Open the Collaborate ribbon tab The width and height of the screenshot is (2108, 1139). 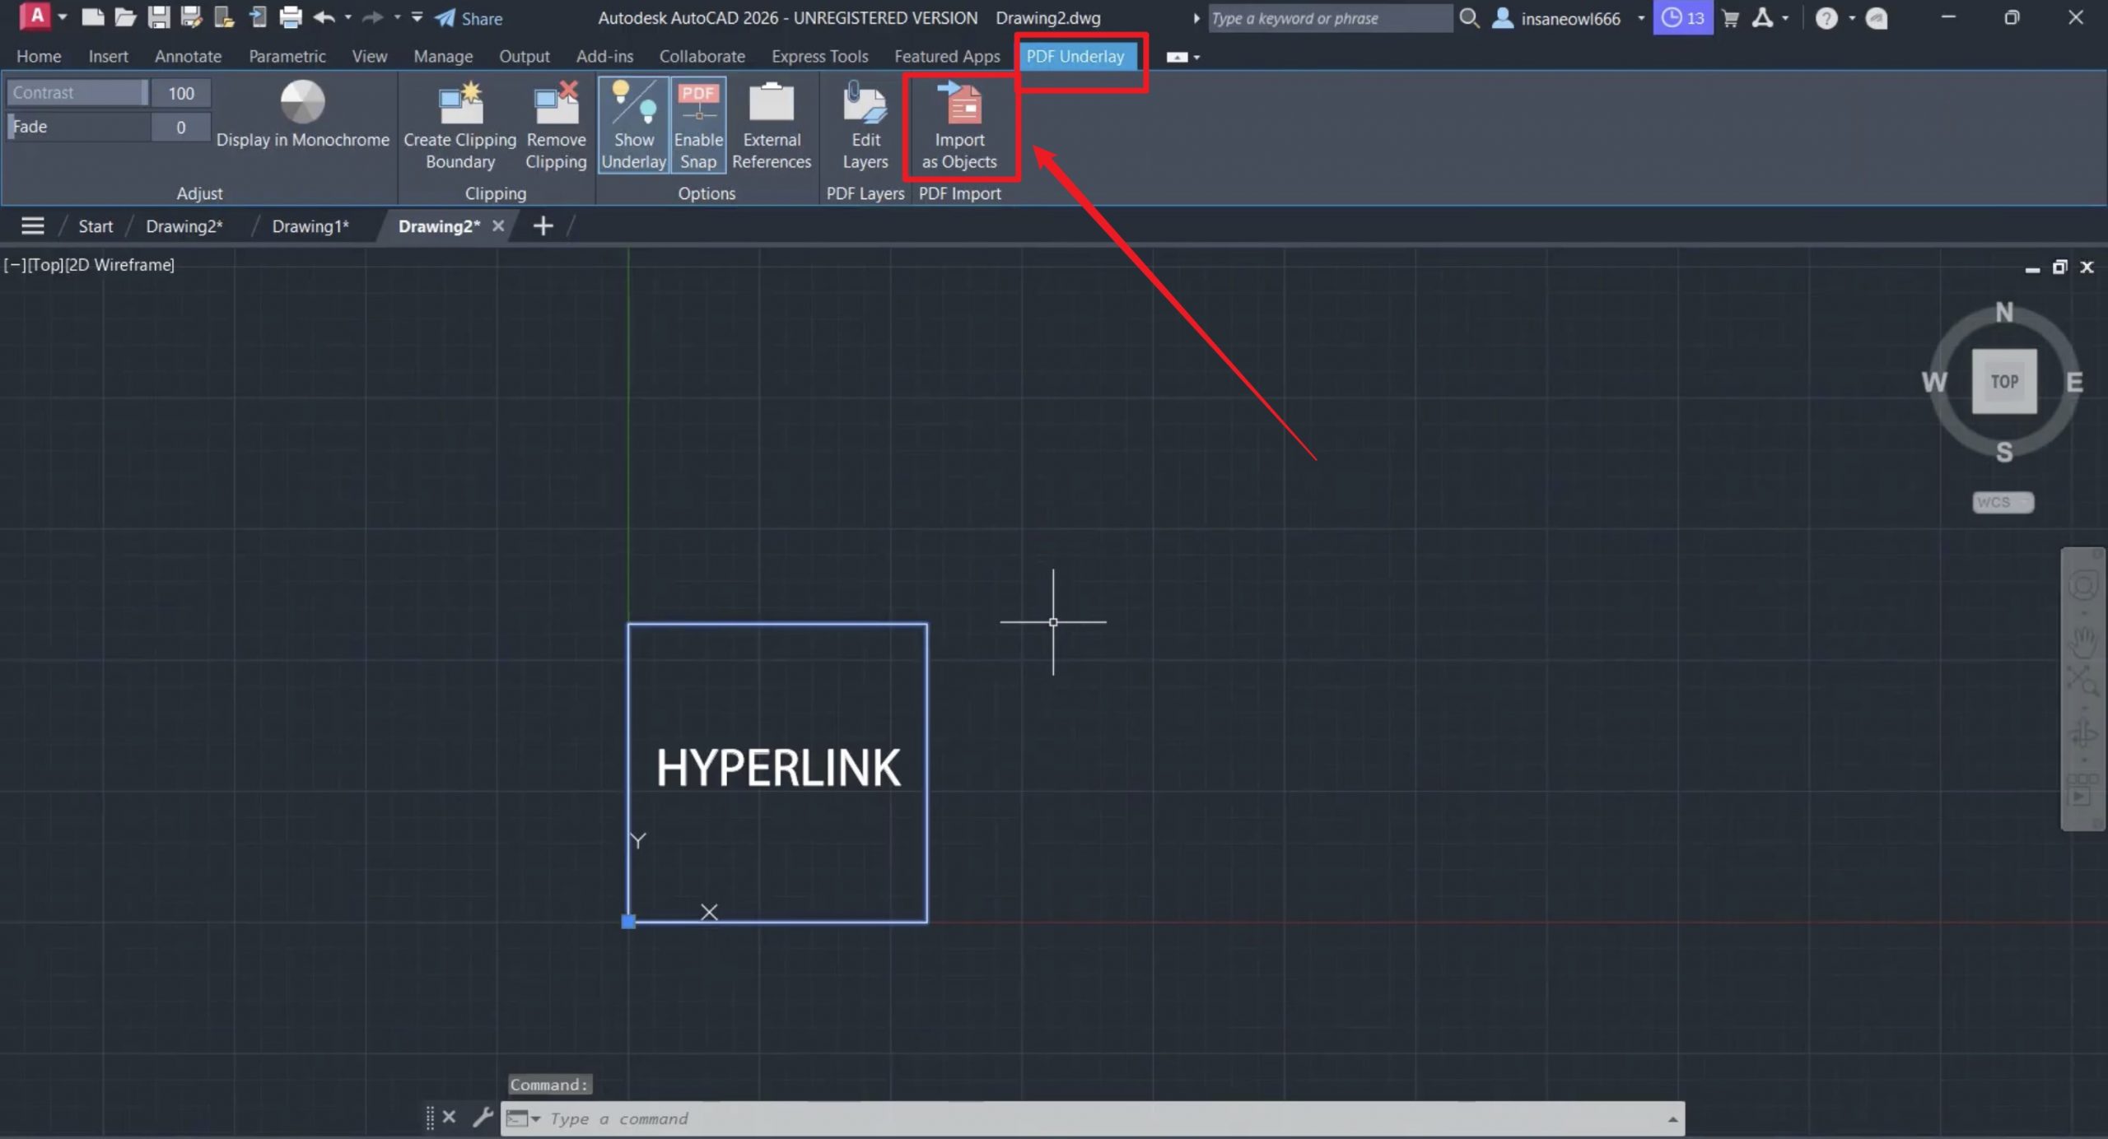702,56
